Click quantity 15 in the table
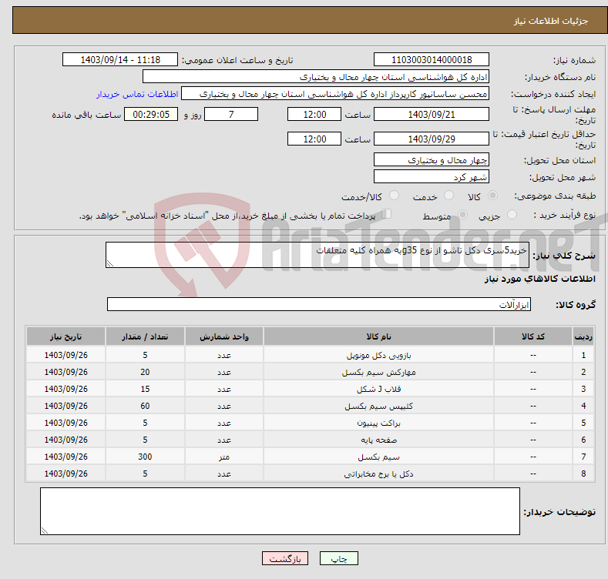The image size is (608, 579). click(145, 389)
